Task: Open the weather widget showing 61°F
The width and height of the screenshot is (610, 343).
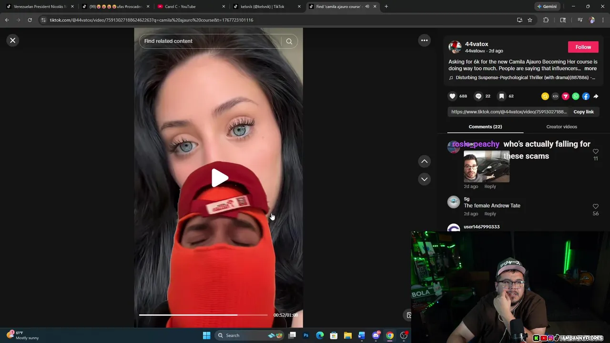Action: coord(22,335)
